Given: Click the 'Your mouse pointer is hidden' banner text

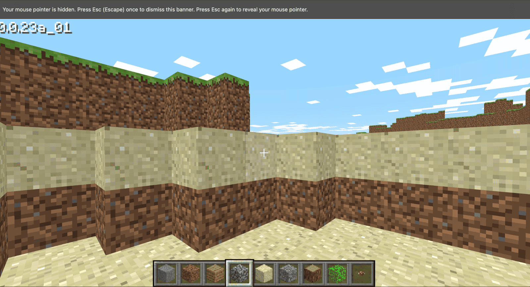Looking at the screenshot, I should point(155,10).
